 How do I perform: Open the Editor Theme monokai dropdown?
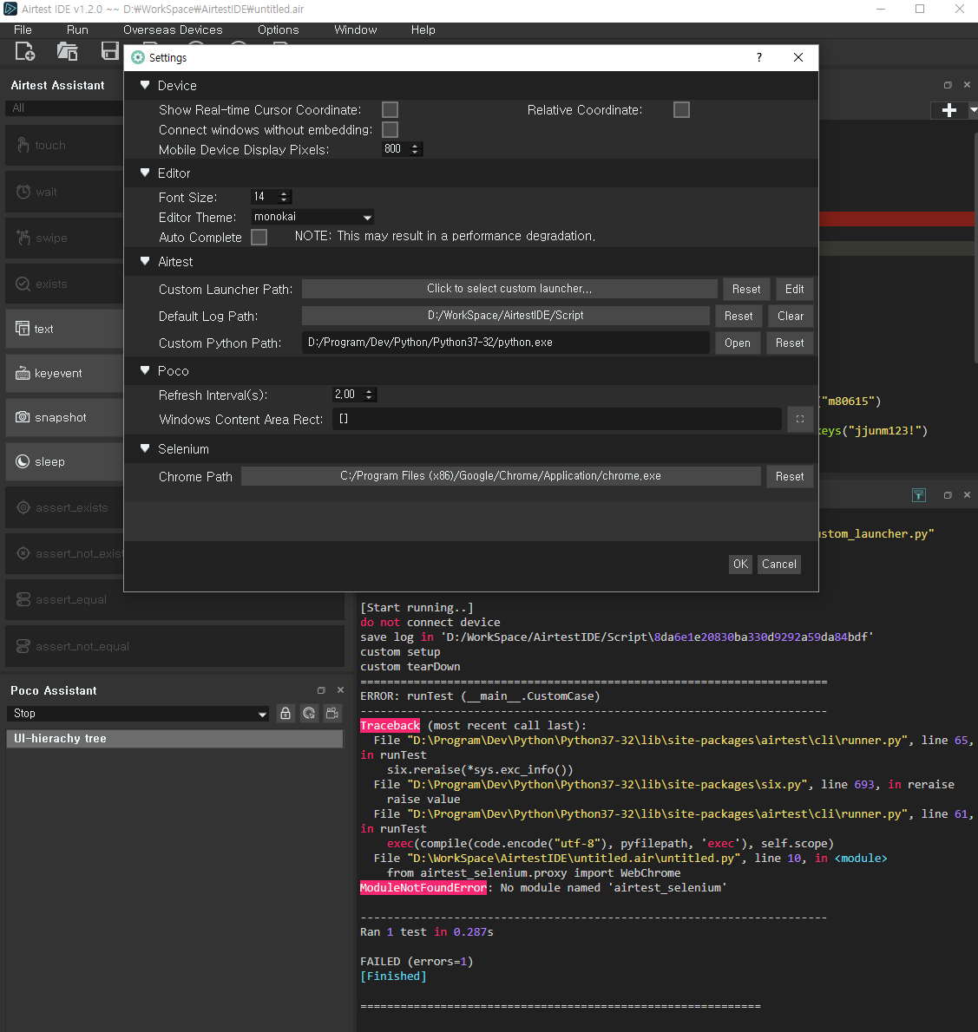(x=312, y=217)
